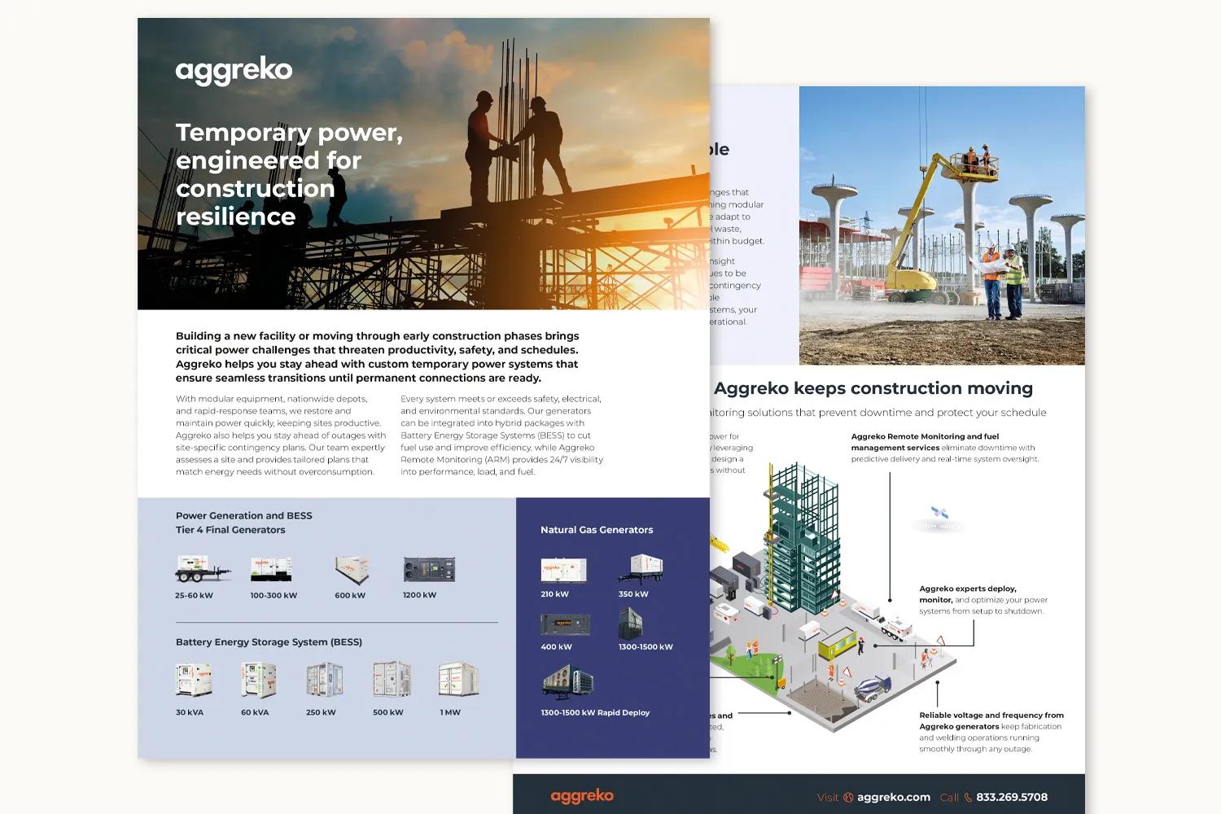Select the 100-300 kW generator image
This screenshot has height=814, width=1221.
[271, 569]
